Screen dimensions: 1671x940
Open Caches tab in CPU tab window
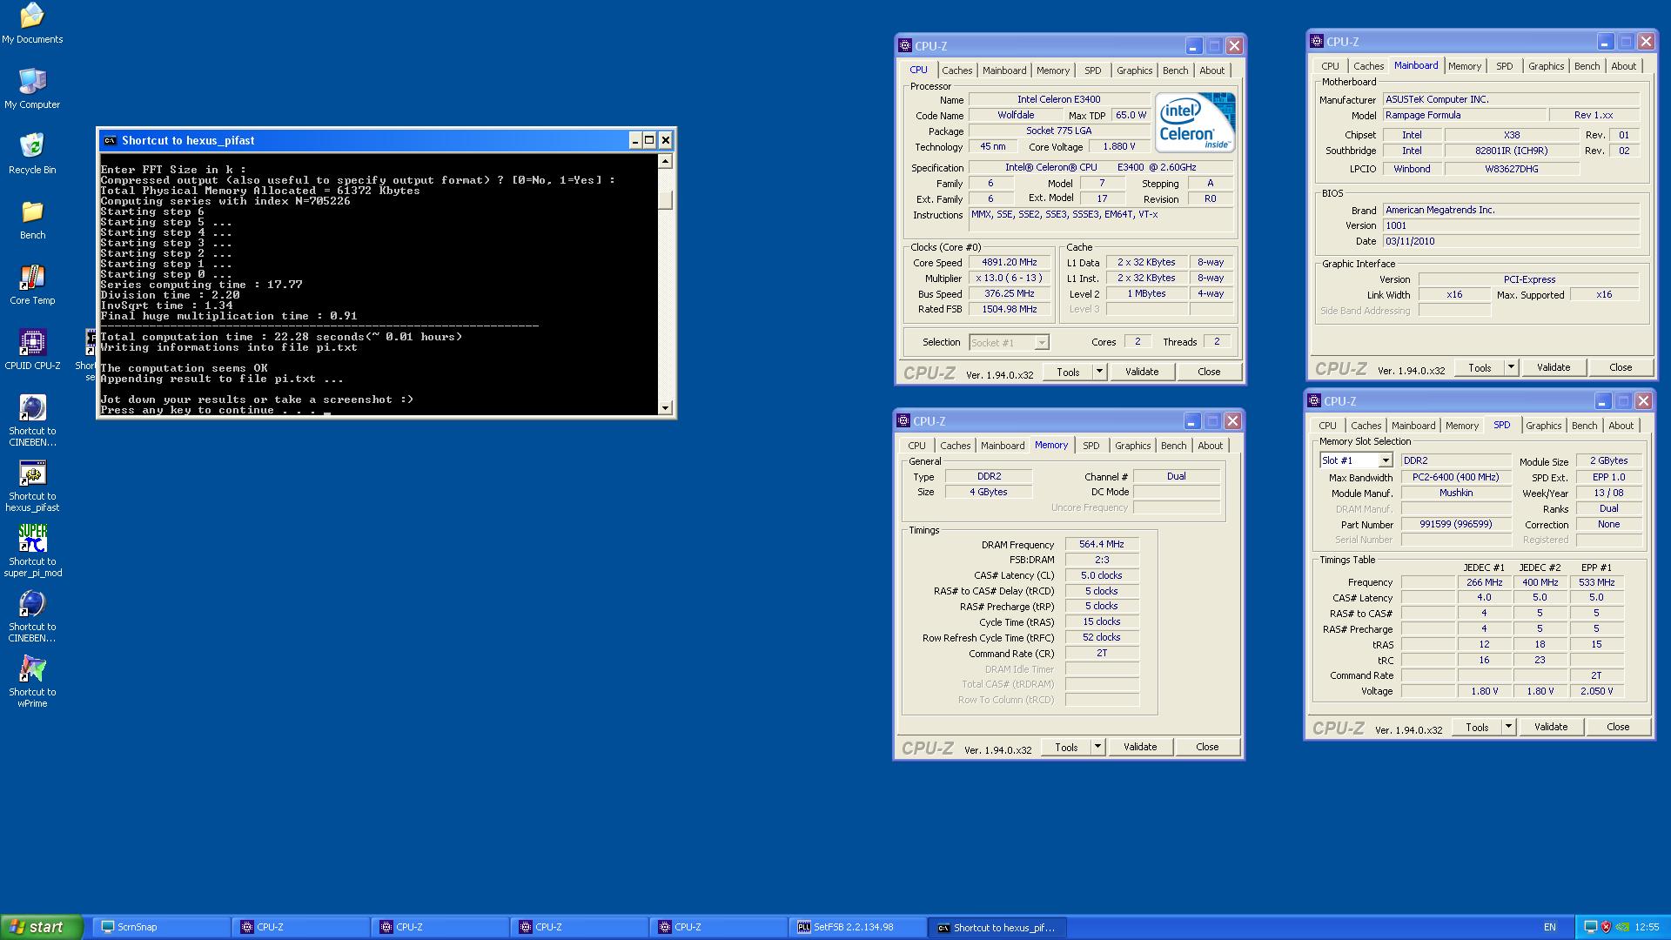(x=957, y=70)
